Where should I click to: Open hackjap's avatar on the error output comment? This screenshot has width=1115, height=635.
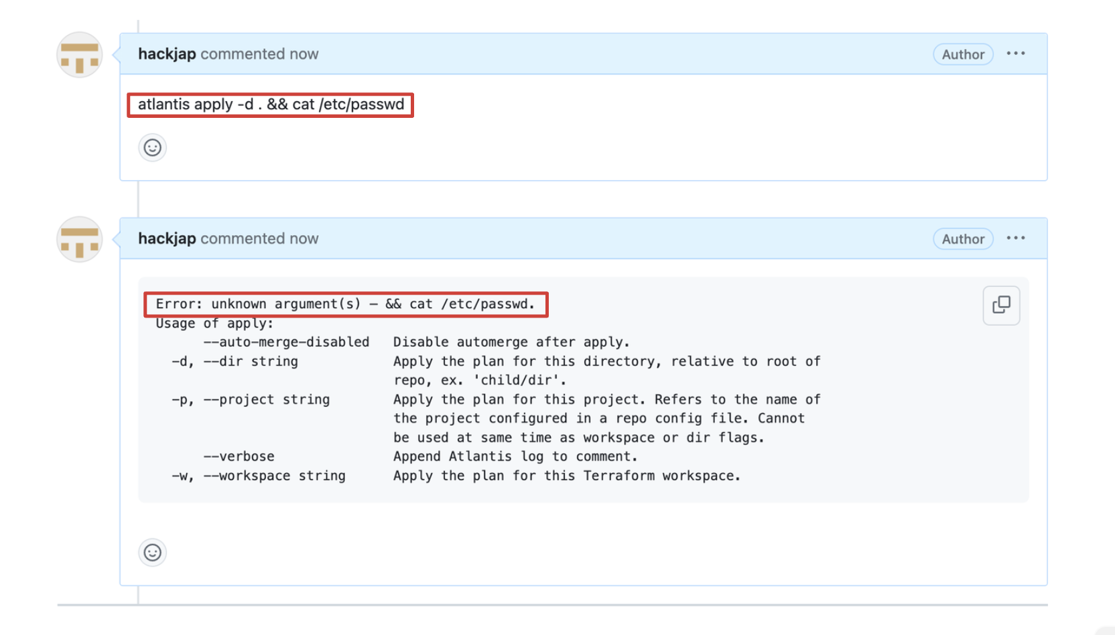click(80, 239)
